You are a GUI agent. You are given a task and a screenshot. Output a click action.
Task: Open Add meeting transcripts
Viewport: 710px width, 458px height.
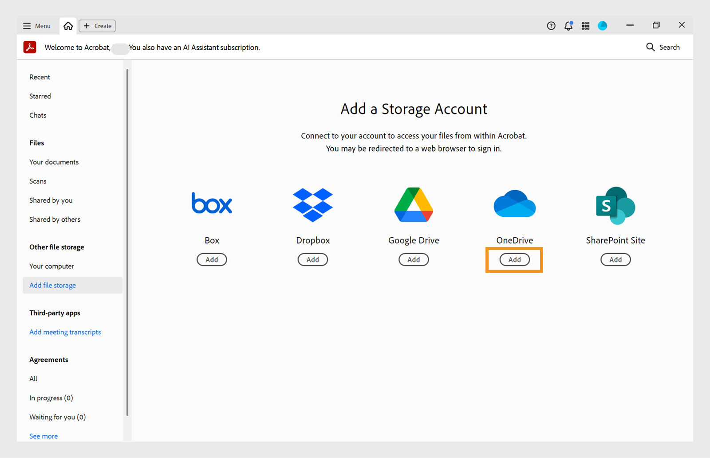point(65,332)
